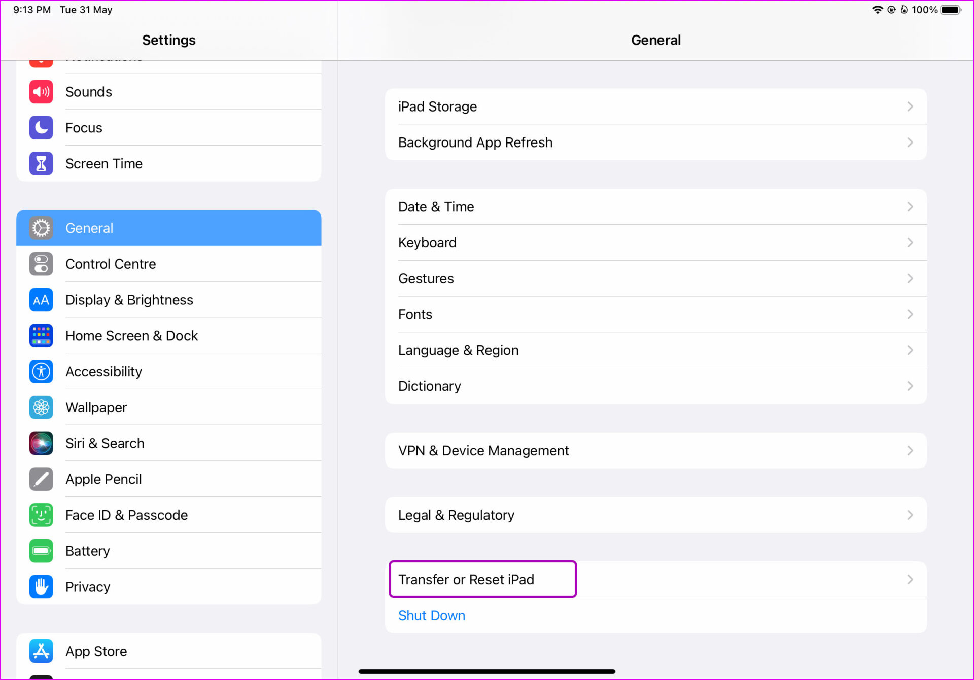This screenshot has height=680, width=974.
Task: Click the Shut Down link
Action: tap(431, 615)
